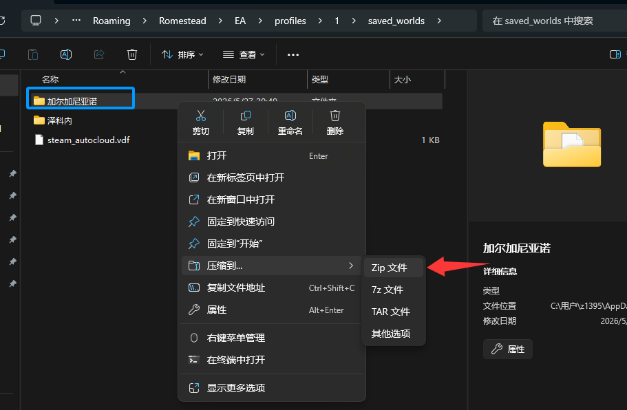
Task: Expand the chevron after saved_worlds
Action: coord(439,21)
